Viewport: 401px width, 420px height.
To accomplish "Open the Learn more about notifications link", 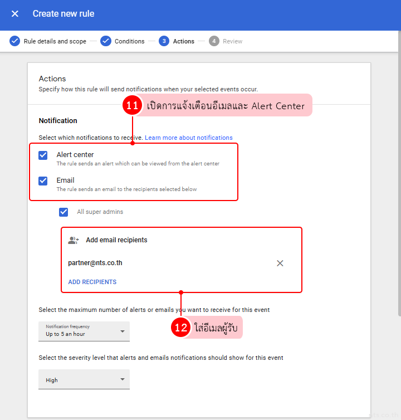I will tap(189, 138).
